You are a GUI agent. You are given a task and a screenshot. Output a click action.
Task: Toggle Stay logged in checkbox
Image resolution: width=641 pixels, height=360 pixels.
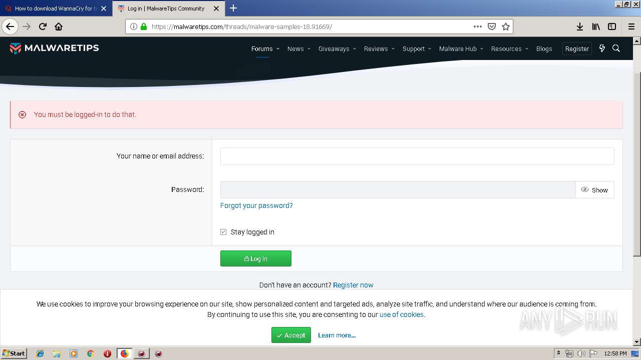(223, 232)
